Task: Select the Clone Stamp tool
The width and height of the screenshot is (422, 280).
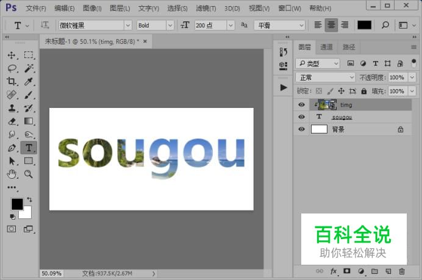Action: click(x=12, y=108)
